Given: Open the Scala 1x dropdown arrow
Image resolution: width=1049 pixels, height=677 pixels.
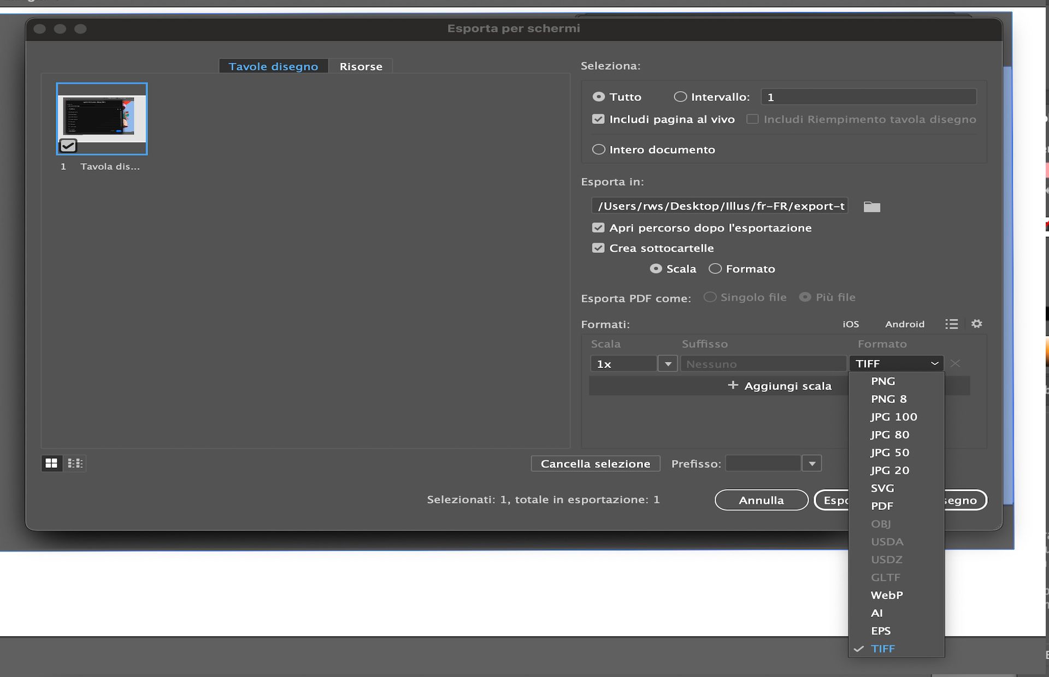Looking at the screenshot, I should pyautogui.click(x=668, y=364).
